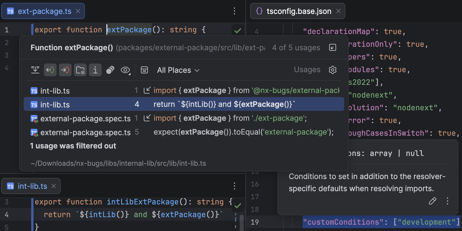
Task: Click the similar usages cluster icon
Action: point(110,70)
